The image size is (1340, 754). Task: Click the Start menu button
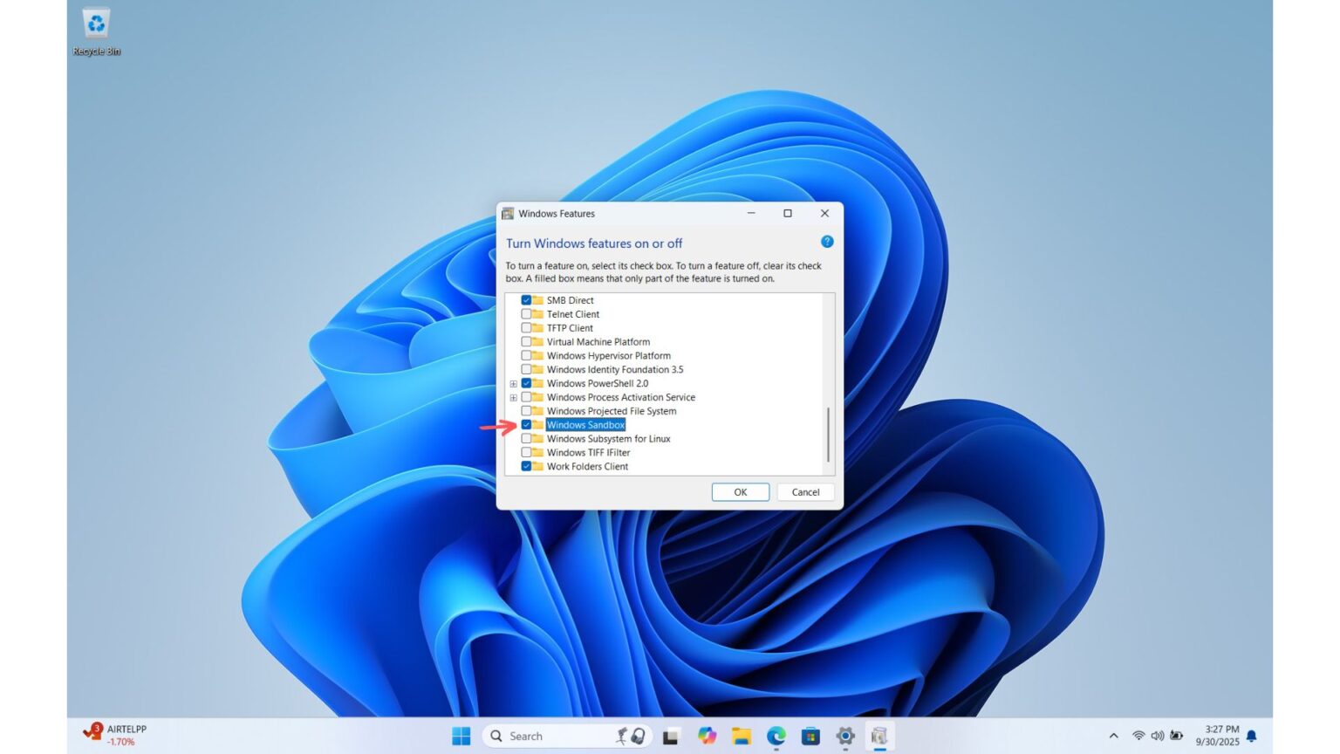pyautogui.click(x=461, y=736)
